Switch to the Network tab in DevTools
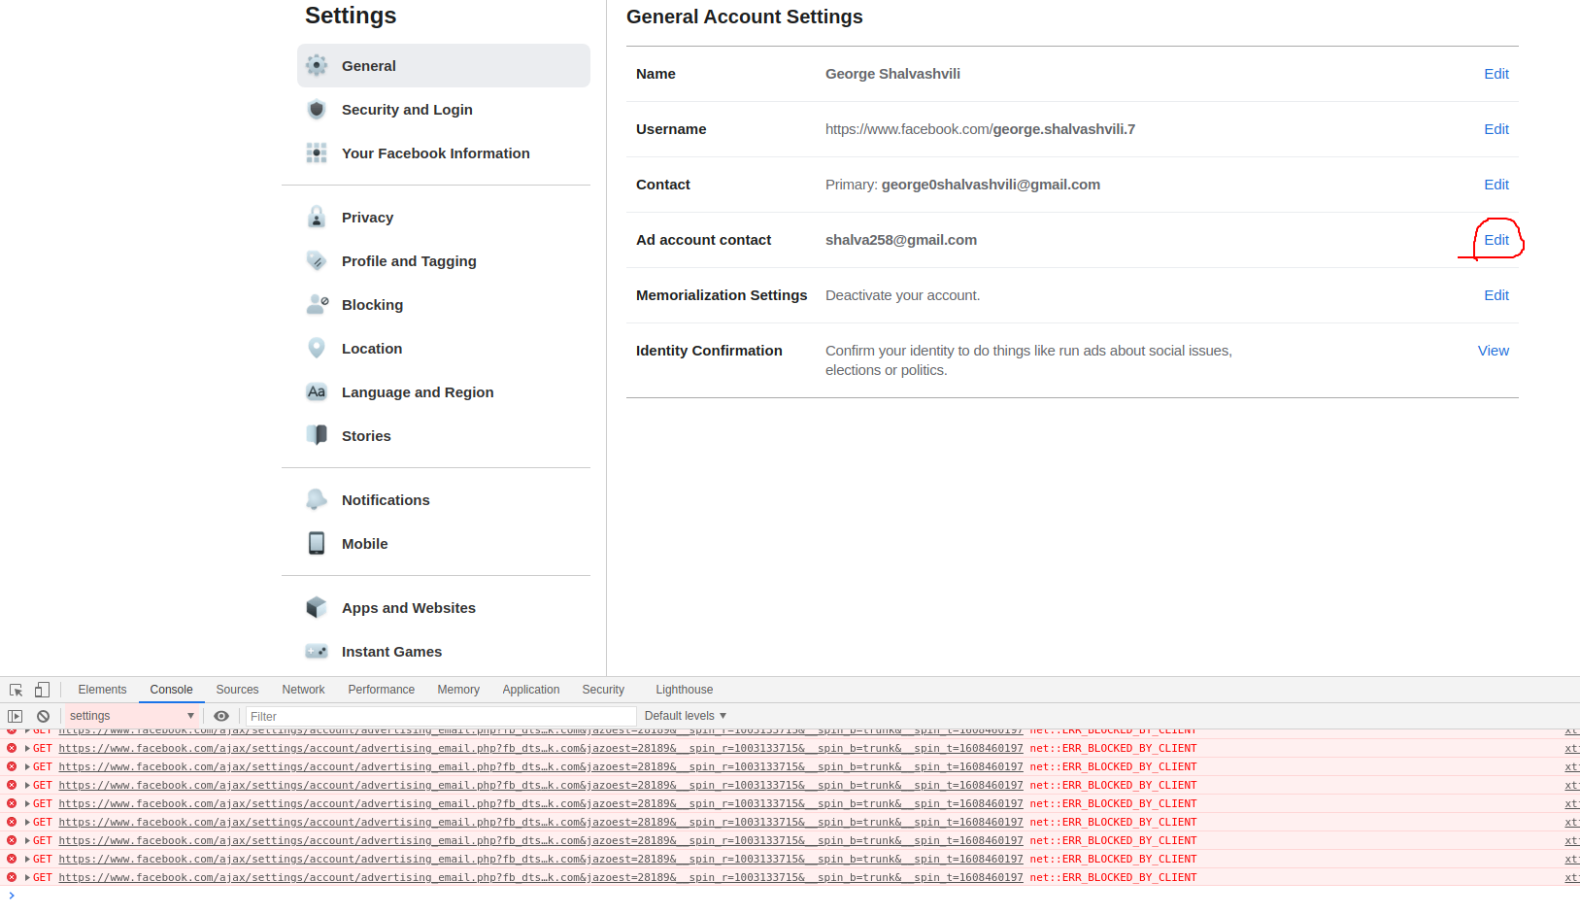This screenshot has height=915, width=1580. tap(303, 689)
